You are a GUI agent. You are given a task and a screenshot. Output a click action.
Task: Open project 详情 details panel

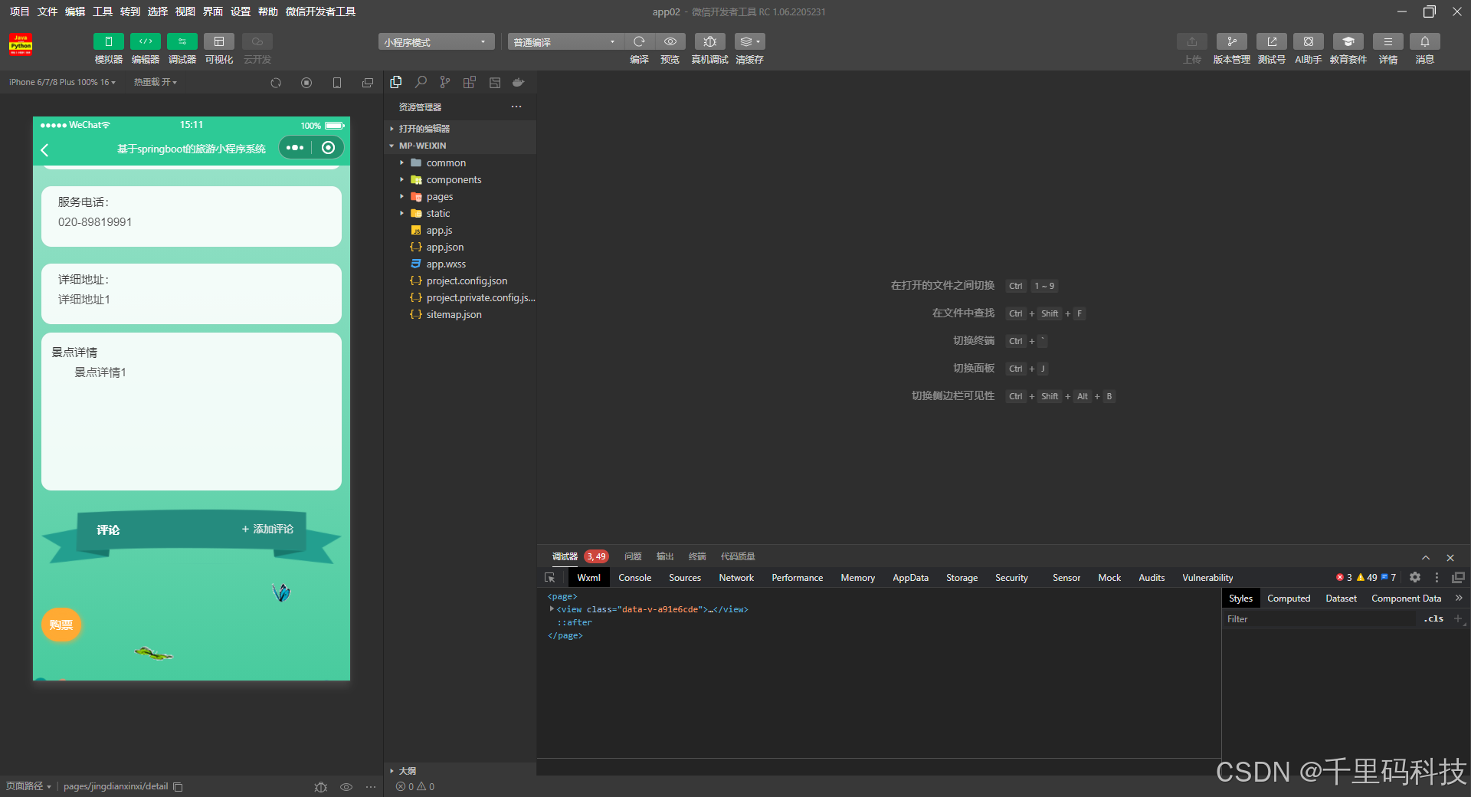(x=1388, y=41)
